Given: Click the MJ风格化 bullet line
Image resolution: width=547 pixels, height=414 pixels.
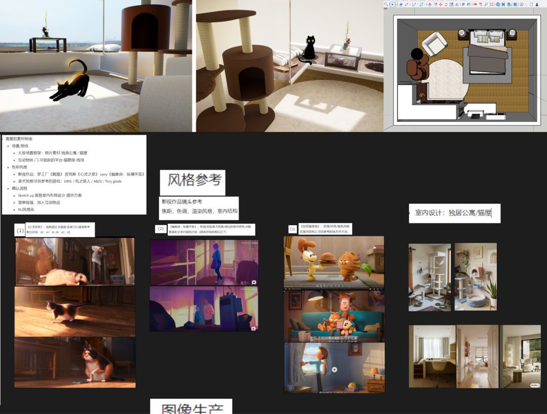Looking at the screenshot, I should coord(26,210).
